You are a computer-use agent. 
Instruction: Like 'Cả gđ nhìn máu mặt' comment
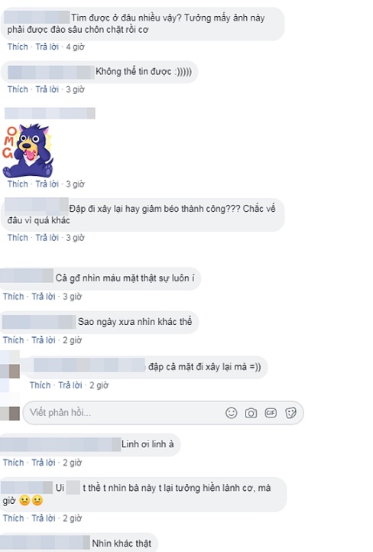point(13,297)
